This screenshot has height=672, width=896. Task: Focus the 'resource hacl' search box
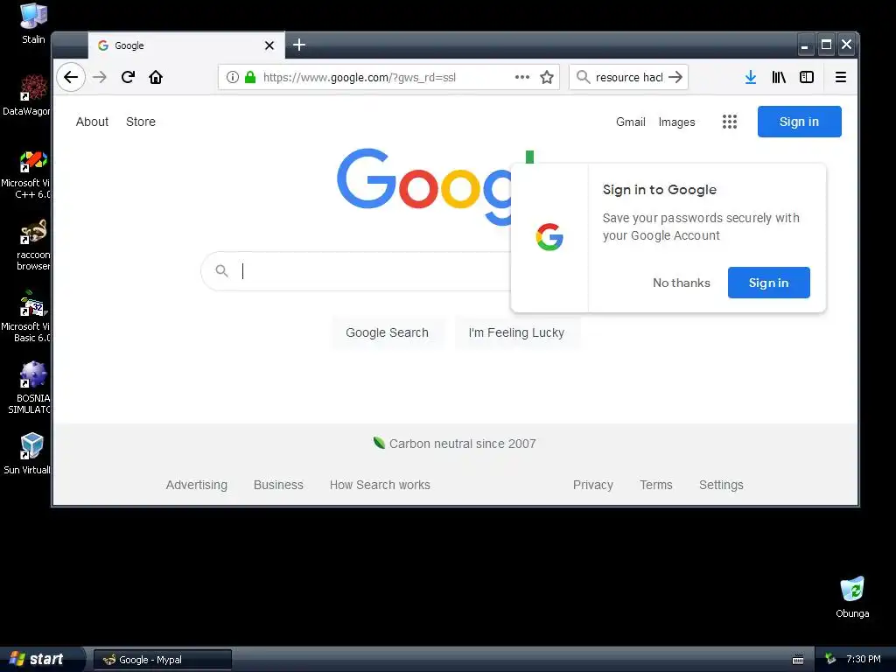pos(628,77)
